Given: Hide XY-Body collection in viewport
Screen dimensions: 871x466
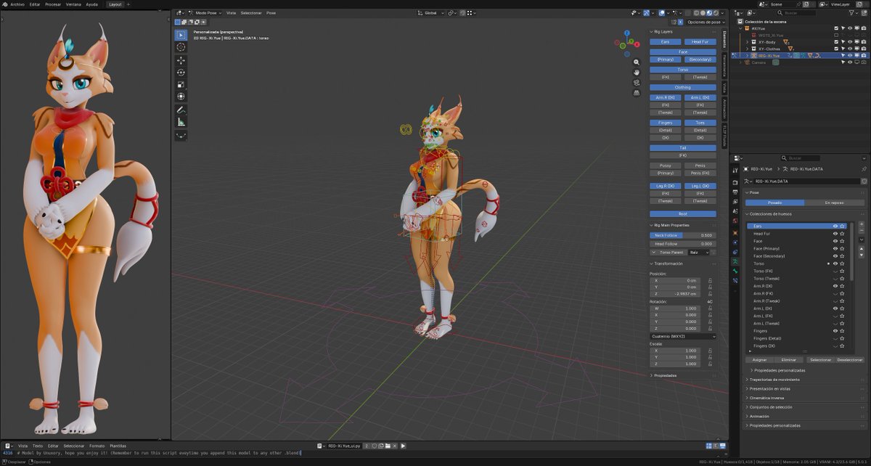Looking at the screenshot, I should point(851,42).
